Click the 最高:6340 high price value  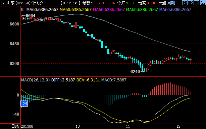coord(147,3)
